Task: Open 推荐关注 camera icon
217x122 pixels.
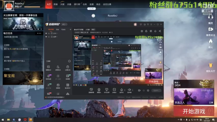Action: [x=210, y=29]
